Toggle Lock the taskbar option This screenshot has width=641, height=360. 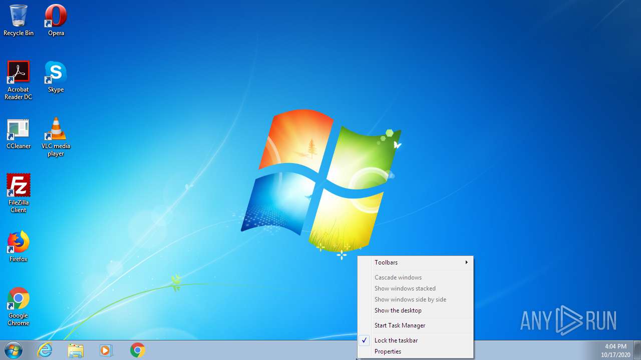point(416,340)
